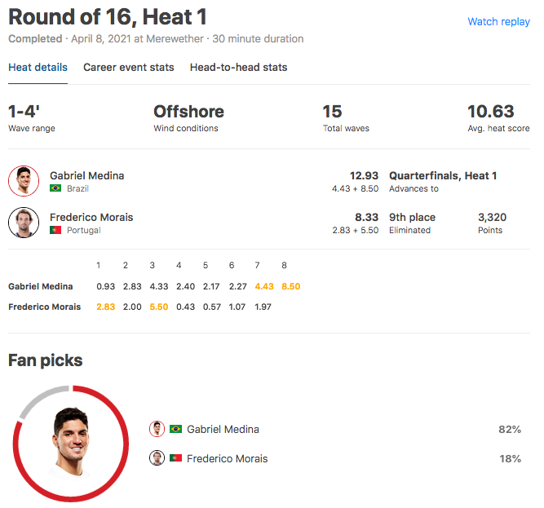Click small Medina avatar in Fan picks
This screenshot has height=508, width=544.
157,429
